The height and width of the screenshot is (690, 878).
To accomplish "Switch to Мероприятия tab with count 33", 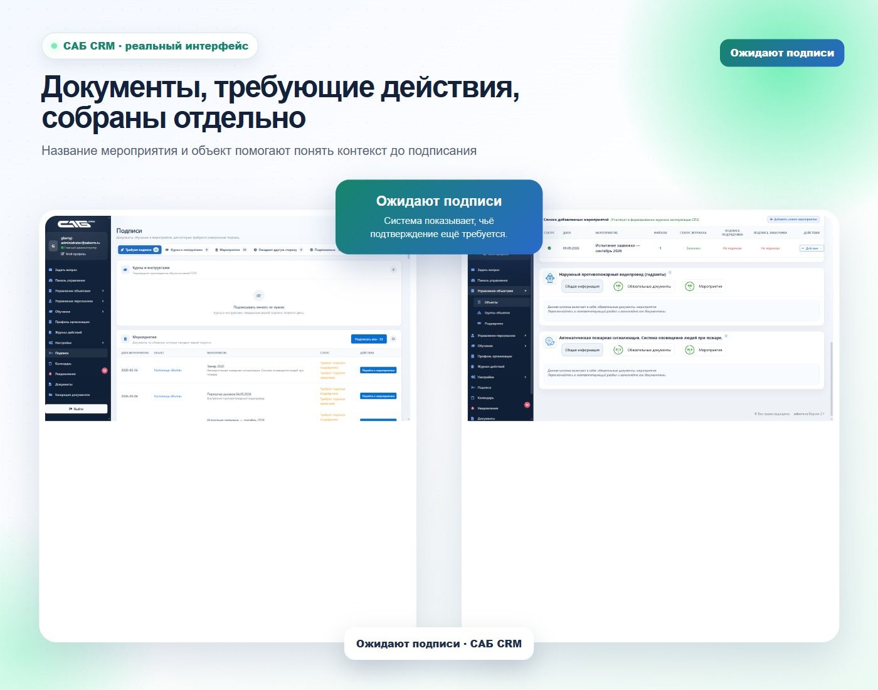I will pos(231,250).
